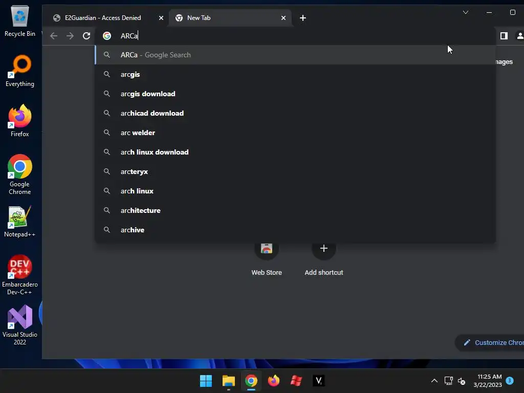Image resolution: width=524 pixels, height=393 pixels.
Task: Click the back navigation arrow
Action: pos(53,36)
